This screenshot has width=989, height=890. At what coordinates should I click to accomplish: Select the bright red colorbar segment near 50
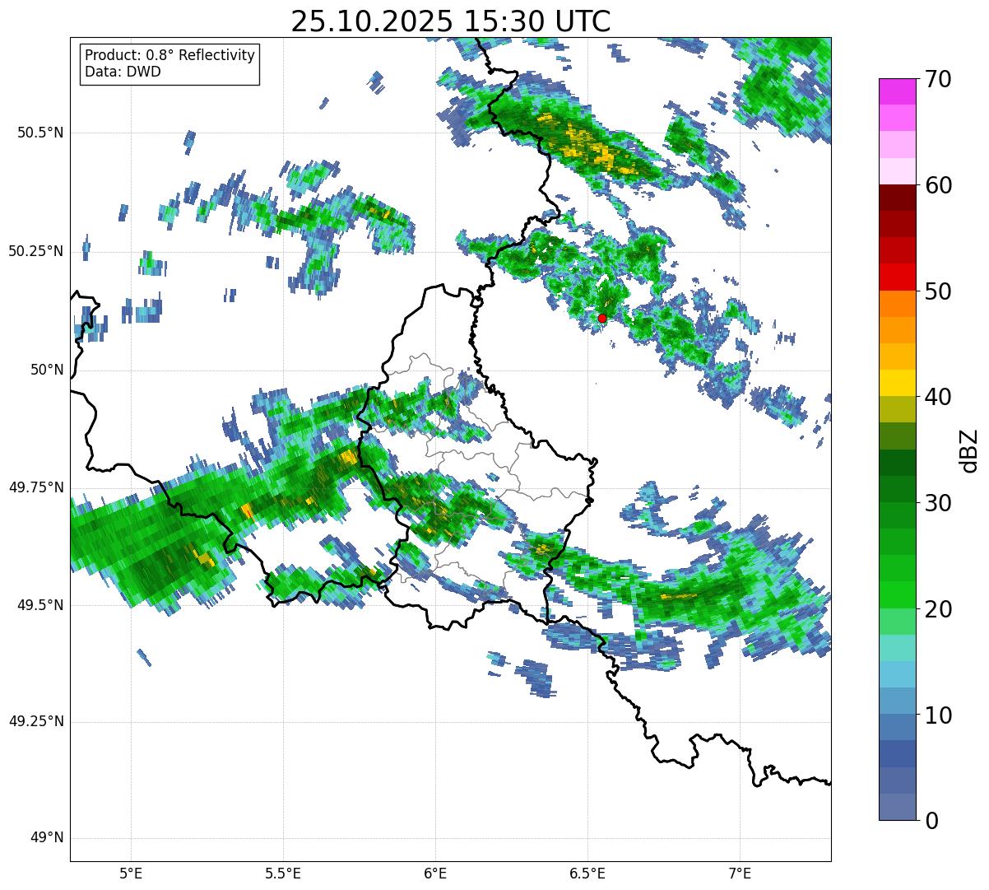[x=898, y=277]
